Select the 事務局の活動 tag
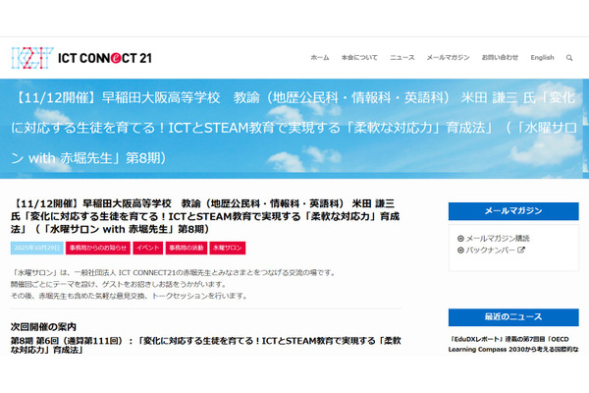The image size is (589, 393). coord(187,248)
